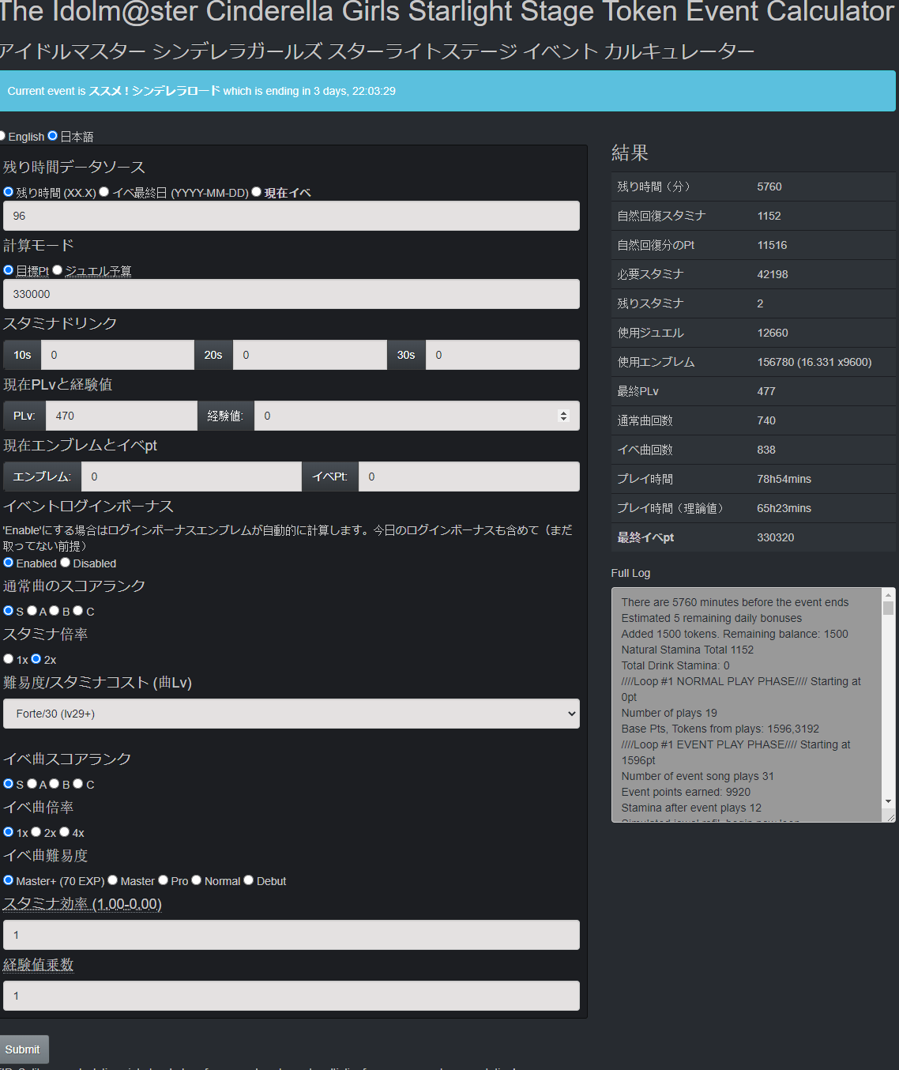The height and width of the screenshot is (1070, 899).
Task: Click the 最終イベpt value 330320
Action: (776, 537)
